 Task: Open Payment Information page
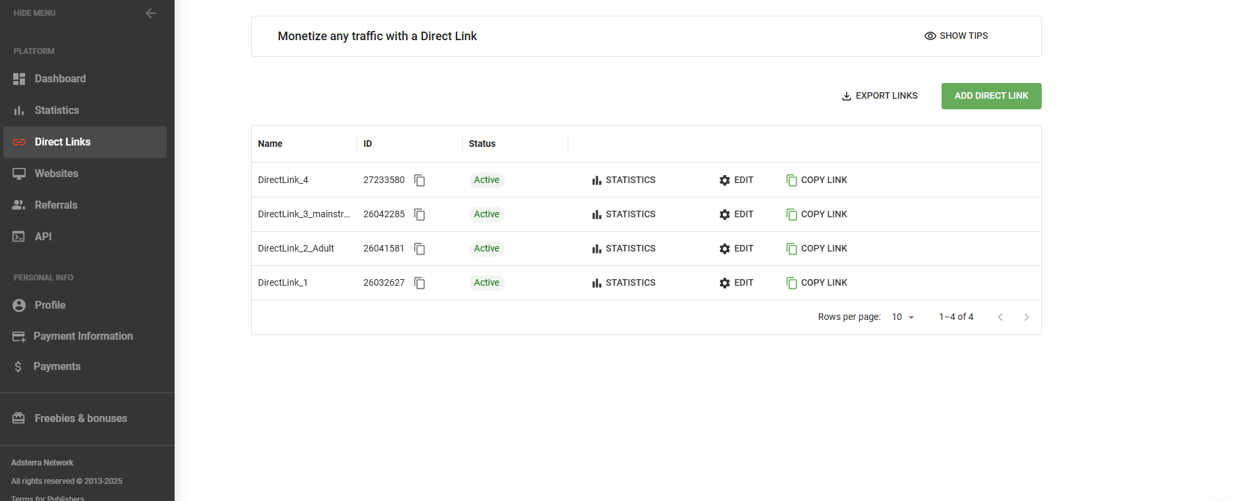pyautogui.click(x=83, y=336)
